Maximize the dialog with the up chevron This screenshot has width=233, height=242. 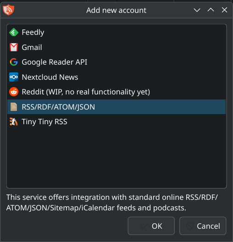pos(211,10)
